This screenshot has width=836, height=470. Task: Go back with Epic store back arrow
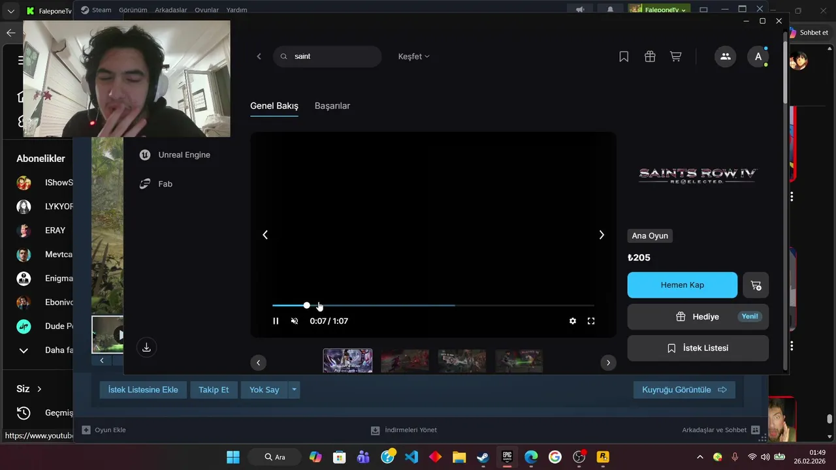pyautogui.click(x=259, y=56)
